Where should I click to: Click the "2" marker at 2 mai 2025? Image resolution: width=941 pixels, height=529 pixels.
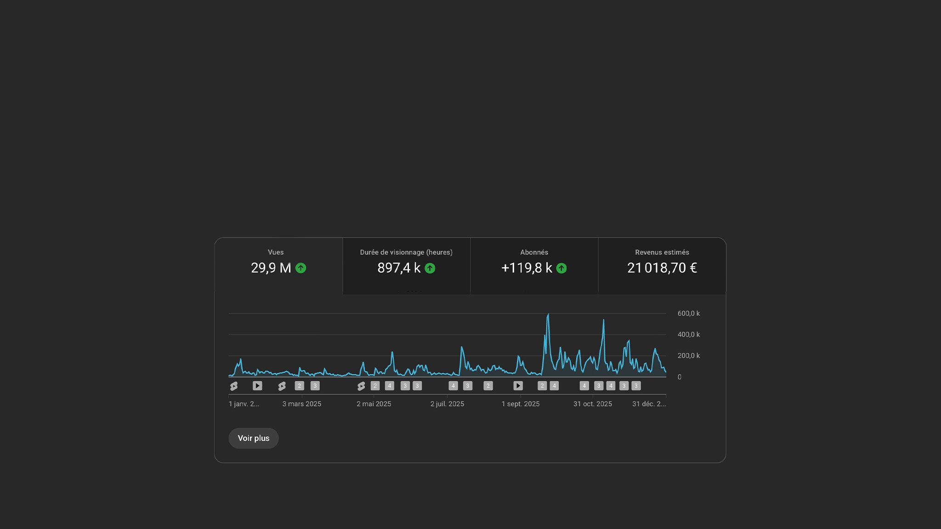click(375, 386)
